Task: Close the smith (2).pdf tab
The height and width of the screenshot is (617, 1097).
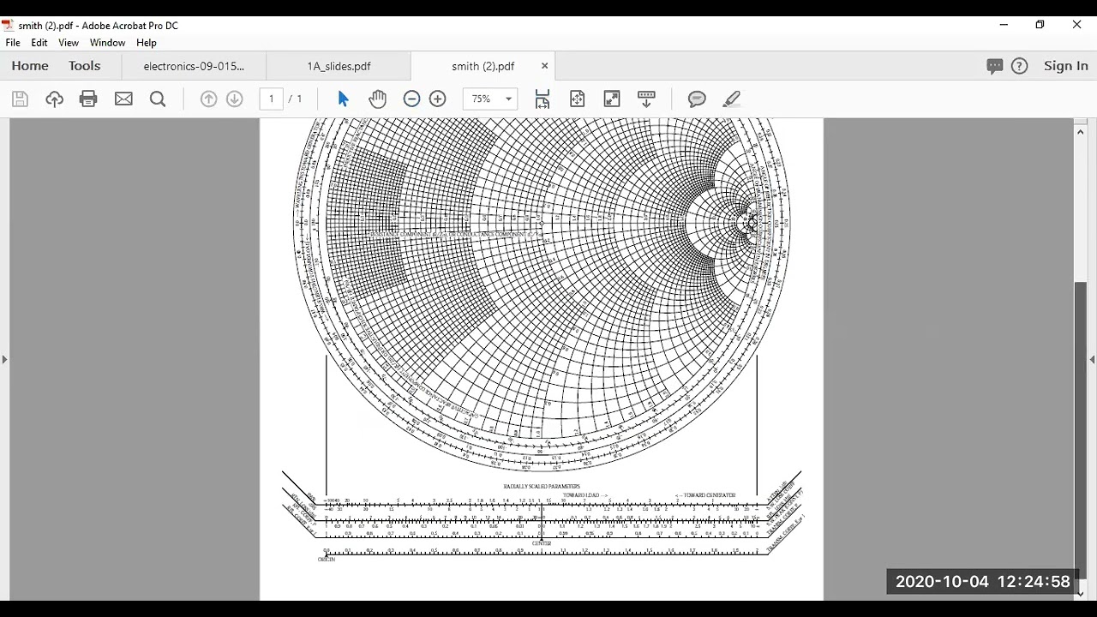Action: [x=544, y=66]
